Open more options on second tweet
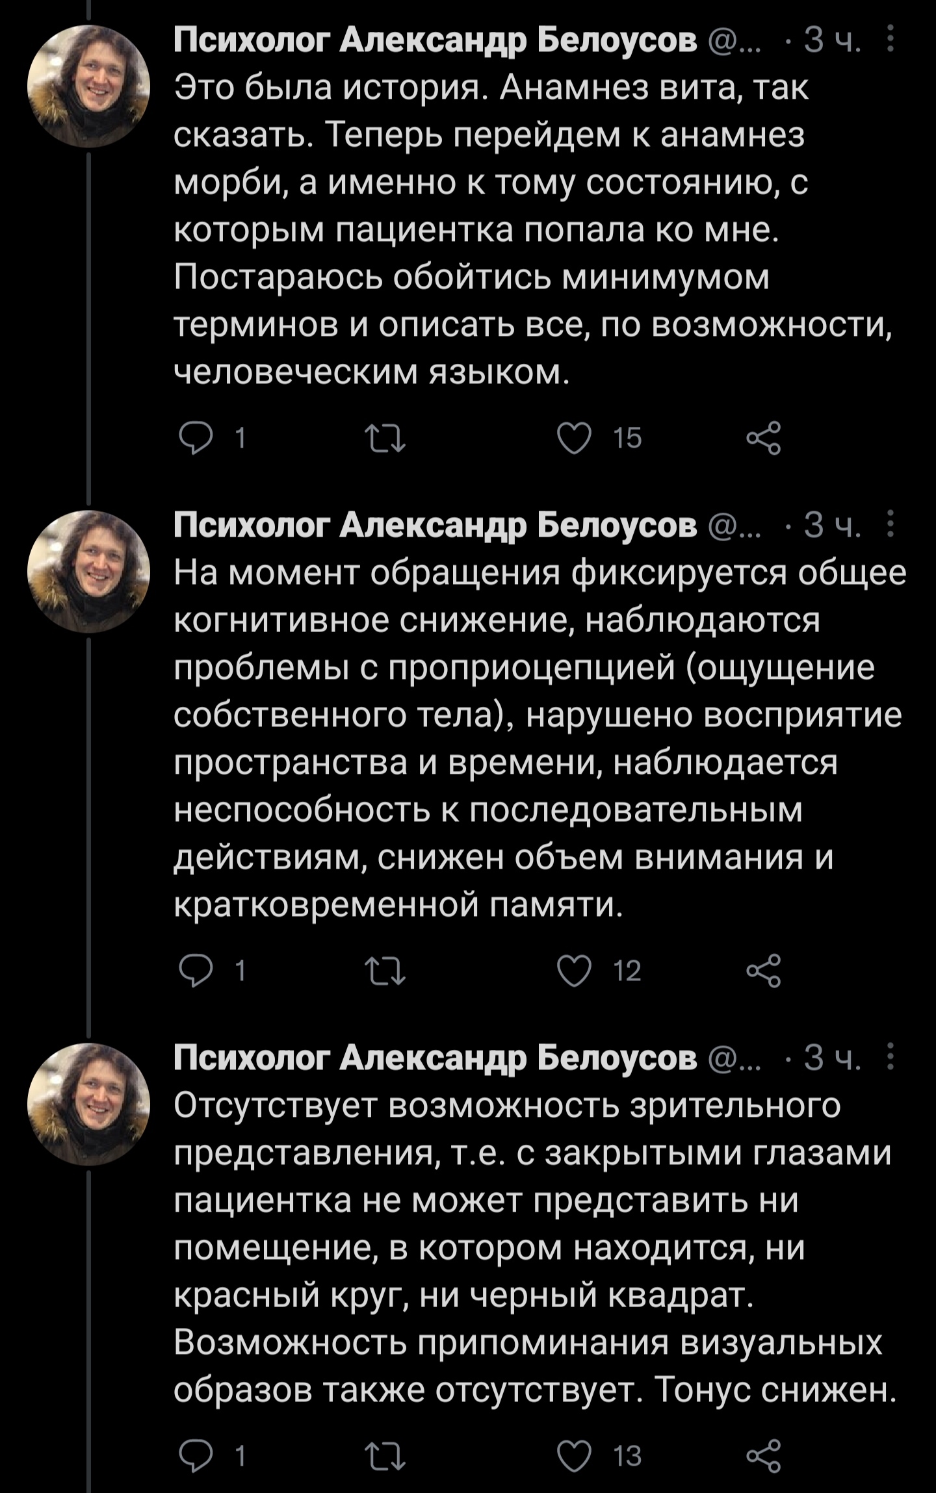The height and width of the screenshot is (1493, 936). pos(890,524)
